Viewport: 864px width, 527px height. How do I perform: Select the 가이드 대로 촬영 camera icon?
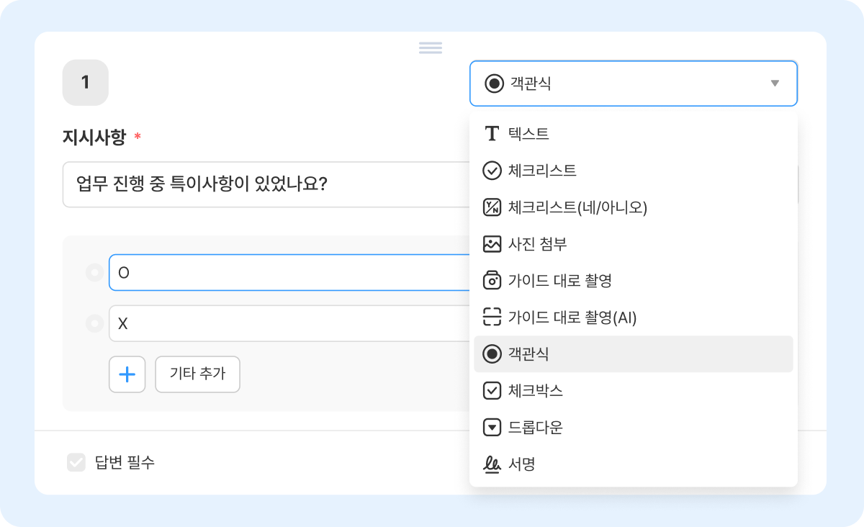492,281
